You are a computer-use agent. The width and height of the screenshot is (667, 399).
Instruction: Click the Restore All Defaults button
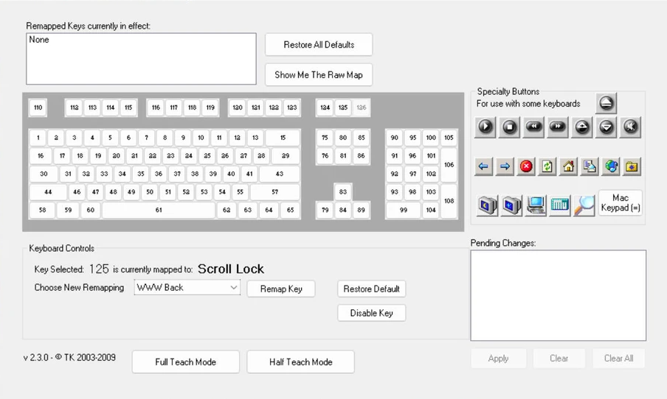click(319, 45)
